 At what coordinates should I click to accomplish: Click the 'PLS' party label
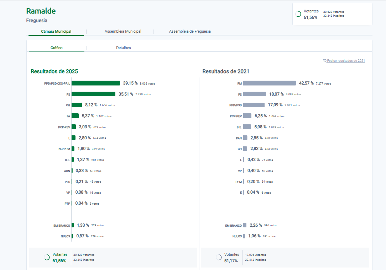pyautogui.click(x=67, y=182)
